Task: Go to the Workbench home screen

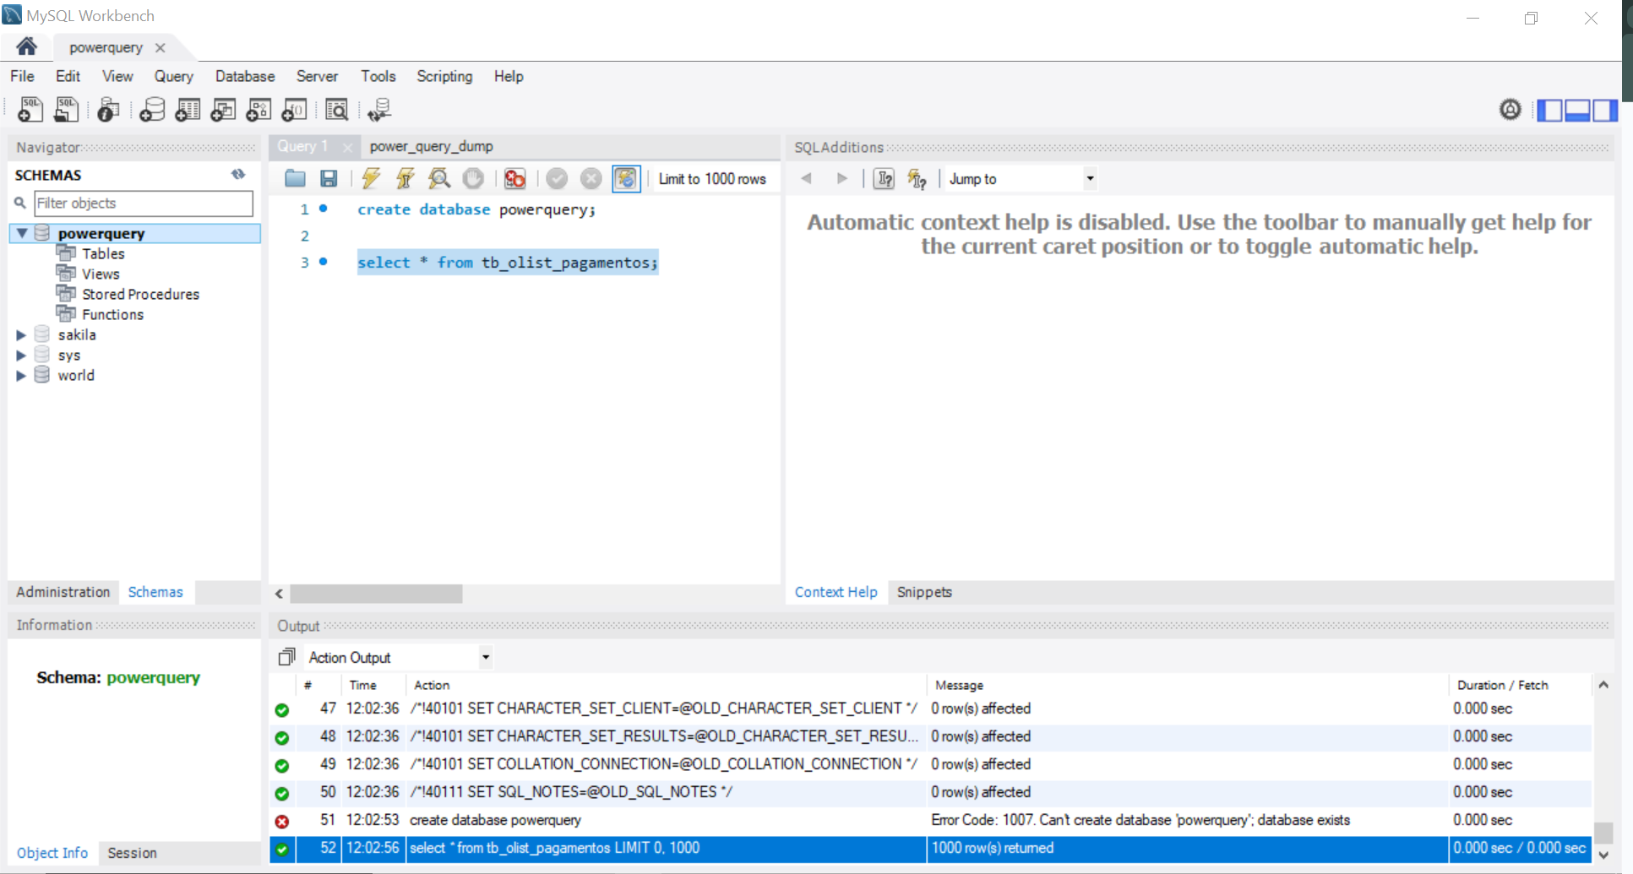Action: click(x=27, y=46)
